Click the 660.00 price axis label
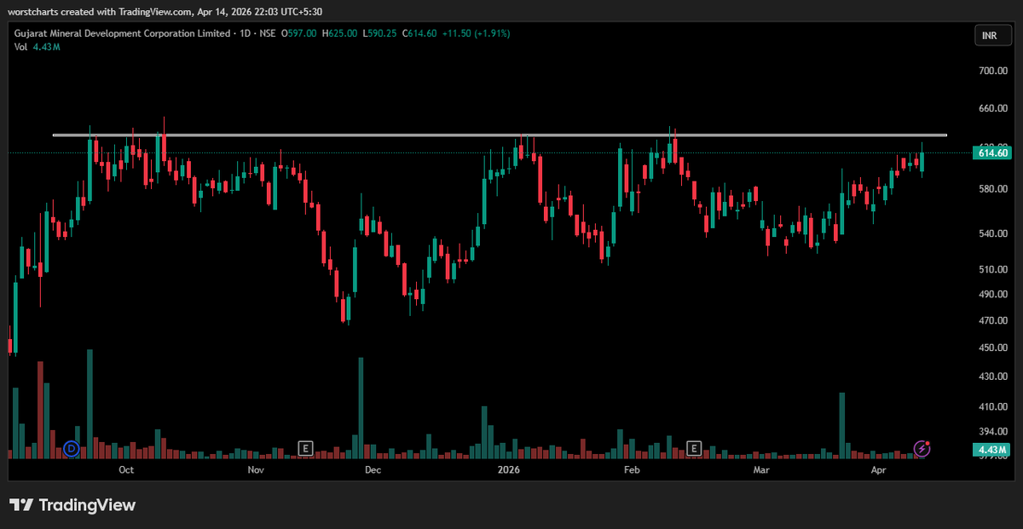1023x529 pixels. (x=994, y=109)
